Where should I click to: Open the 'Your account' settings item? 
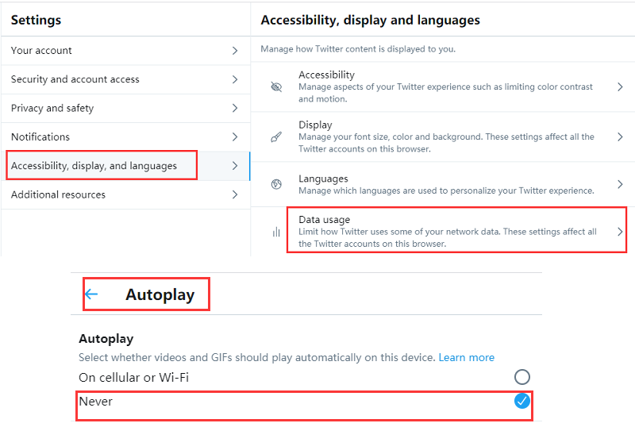[41, 51]
